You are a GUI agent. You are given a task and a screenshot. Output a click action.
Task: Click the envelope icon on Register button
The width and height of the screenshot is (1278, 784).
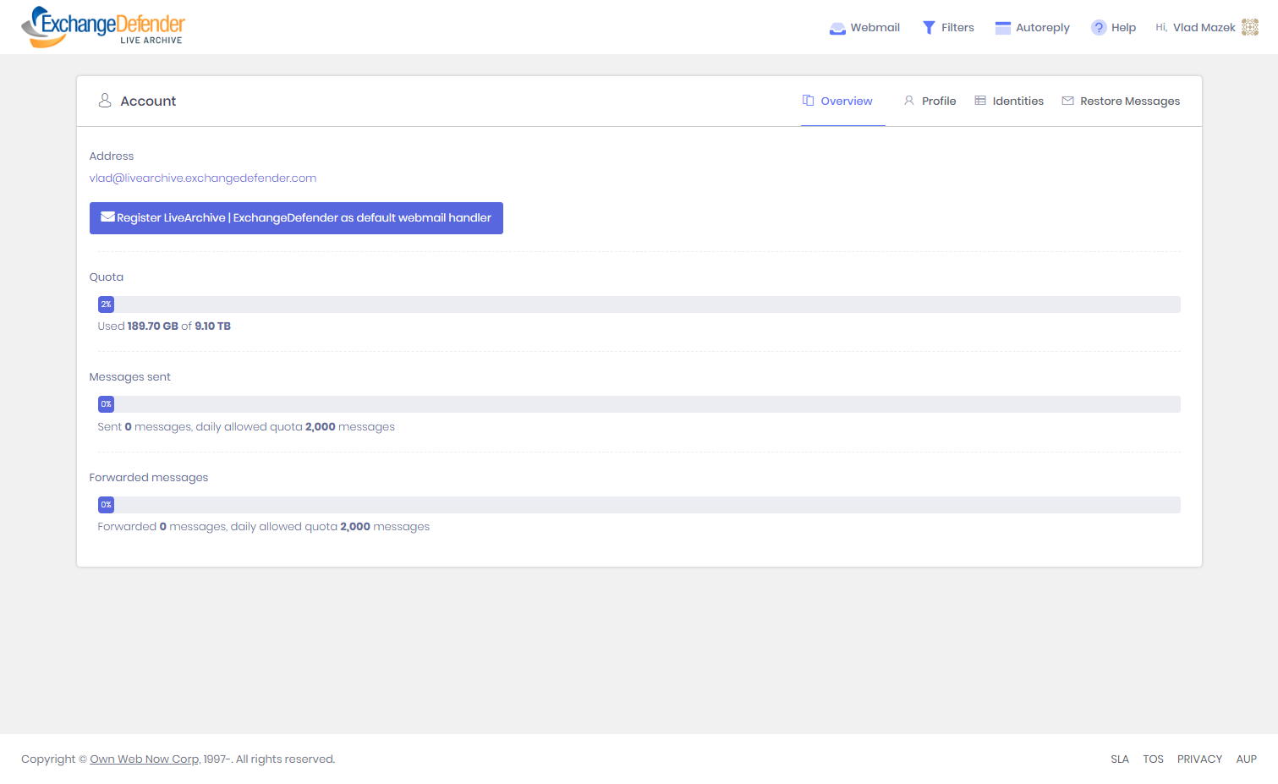pyautogui.click(x=107, y=217)
